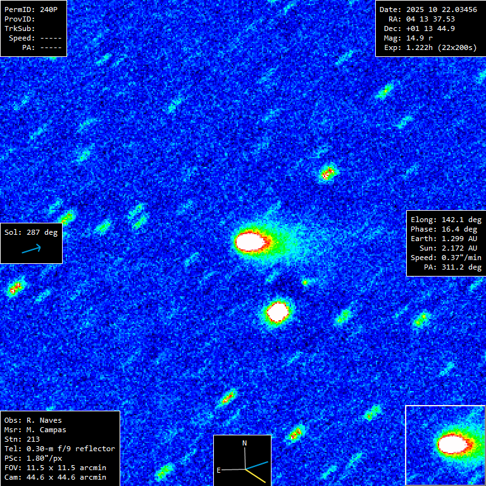Click the PermID: 240P label
The image size is (486, 486).
[x=29, y=9]
